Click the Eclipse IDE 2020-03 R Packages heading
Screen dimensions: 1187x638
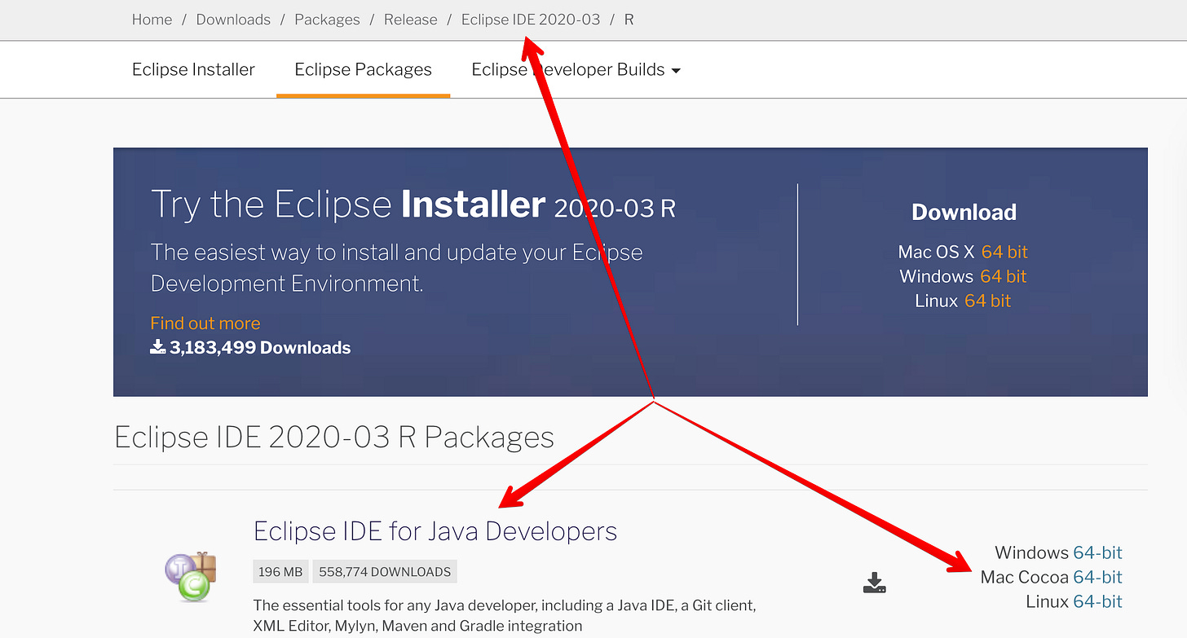coord(334,438)
